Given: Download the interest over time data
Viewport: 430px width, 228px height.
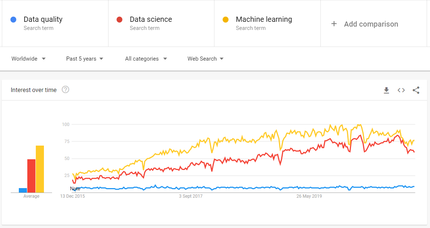Looking at the screenshot, I should [386, 90].
